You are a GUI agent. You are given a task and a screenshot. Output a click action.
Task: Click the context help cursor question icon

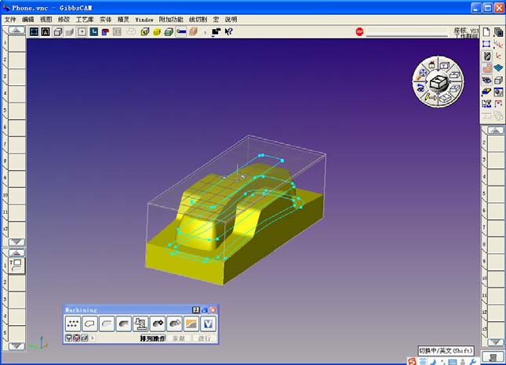228,31
